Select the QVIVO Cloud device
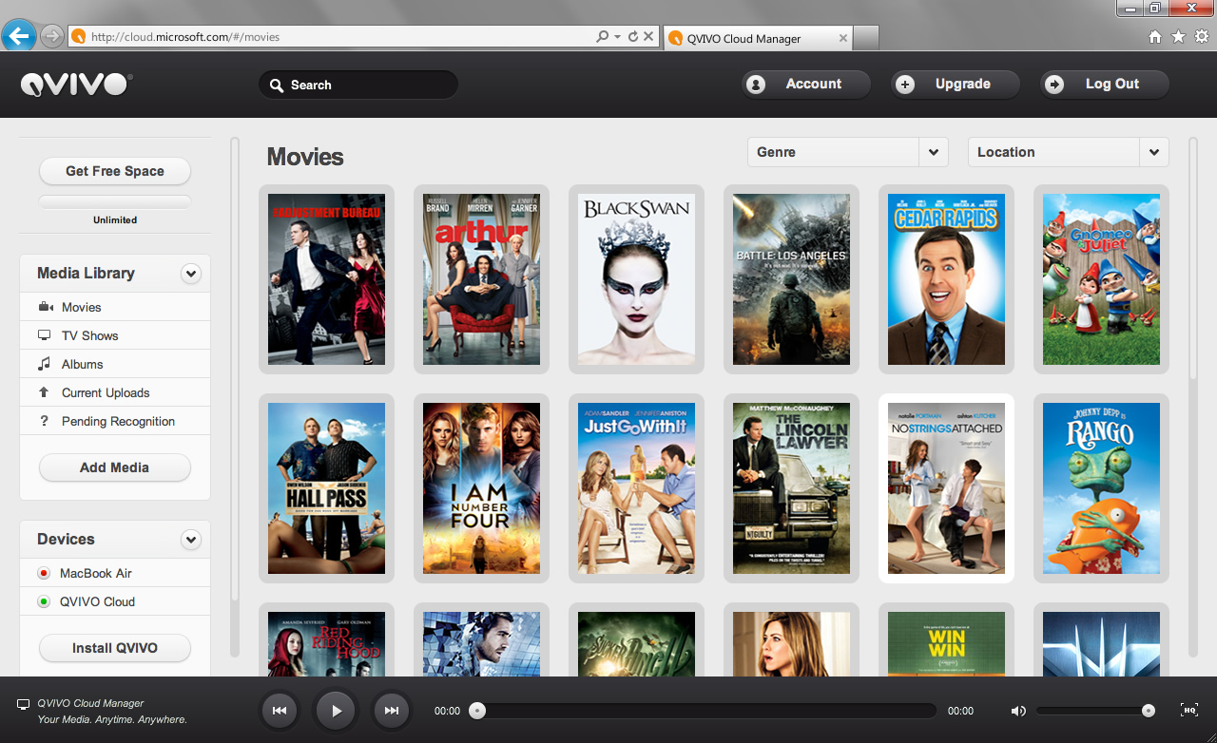The width and height of the screenshot is (1217, 743). tap(115, 601)
